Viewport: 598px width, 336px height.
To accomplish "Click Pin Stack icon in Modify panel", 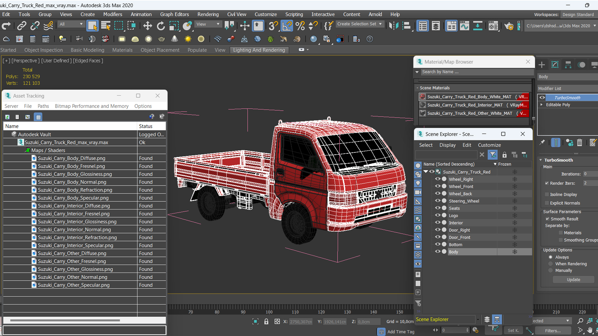I will pyautogui.click(x=542, y=142).
